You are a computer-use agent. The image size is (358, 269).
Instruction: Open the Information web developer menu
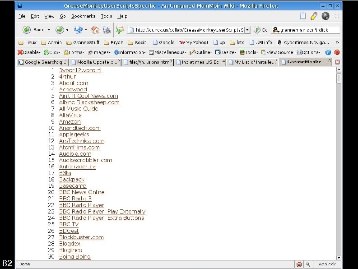click(x=130, y=52)
